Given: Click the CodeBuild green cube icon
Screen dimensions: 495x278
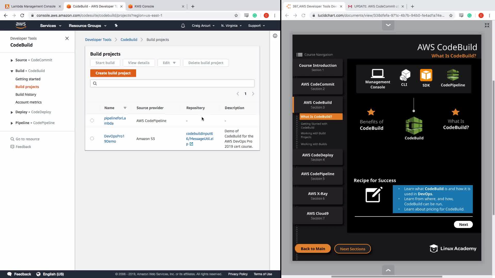Looking at the screenshot, I should tap(414, 126).
